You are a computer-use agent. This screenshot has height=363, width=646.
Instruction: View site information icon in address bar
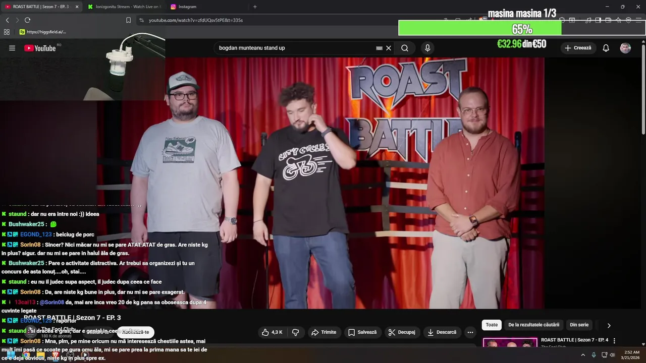pyautogui.click(x=141, y=20)
